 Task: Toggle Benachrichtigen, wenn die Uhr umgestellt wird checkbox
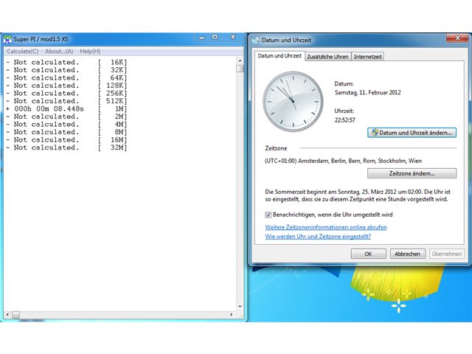coord(268,215)
